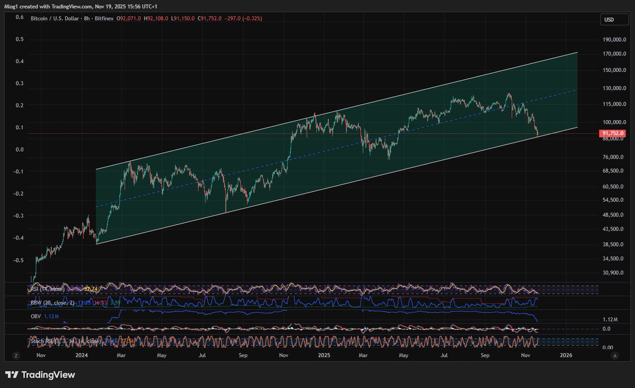Click the 190,000.0 price scale label
The width and height of the screenshot is (635, 388).
[x=614, y=40]
